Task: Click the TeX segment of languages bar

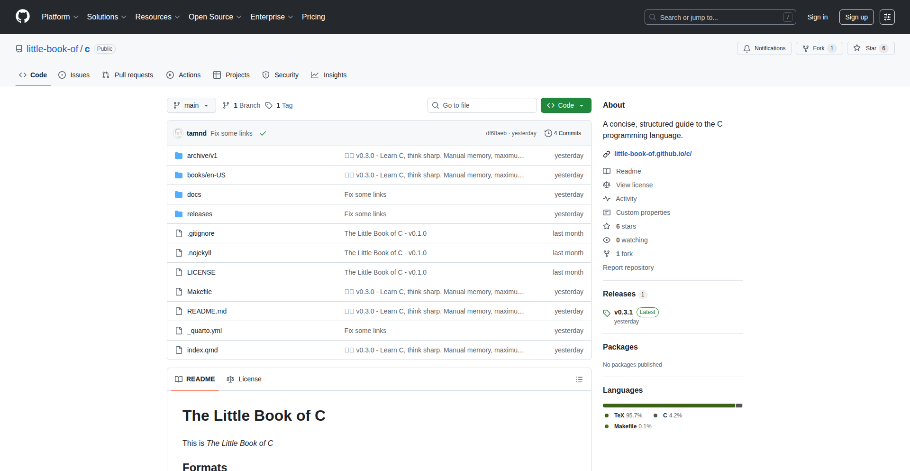Action: pyautogui.click(x=668, y=406)
